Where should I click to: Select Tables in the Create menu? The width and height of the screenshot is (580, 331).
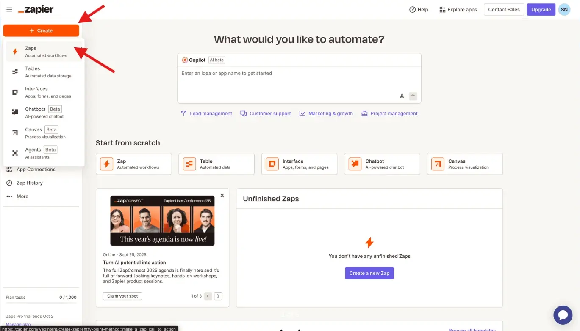tap(44, 72)
